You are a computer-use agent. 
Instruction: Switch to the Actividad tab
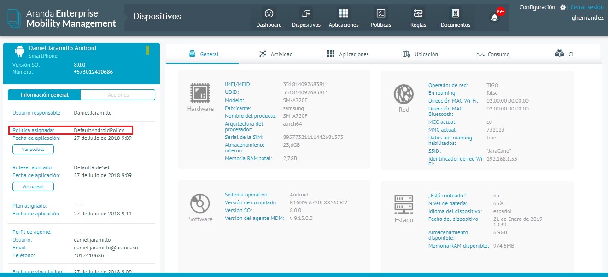[275, 54]
